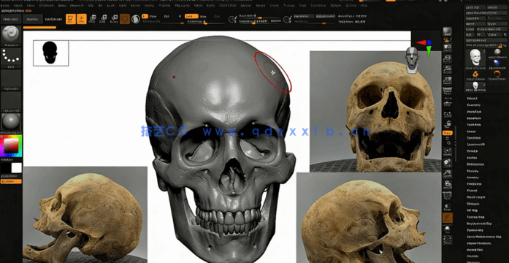Image resolution: width=509 pixels, height=263 pixels.
Task: Expand the Geometry sub-palette
Action: pyautogui.click(x=474, y=105)
